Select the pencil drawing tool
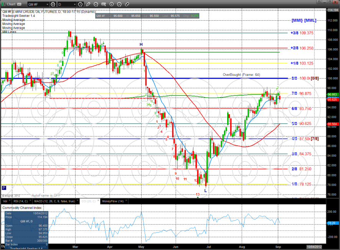Screen dimensions: 340x250 [x=88, y=4]
